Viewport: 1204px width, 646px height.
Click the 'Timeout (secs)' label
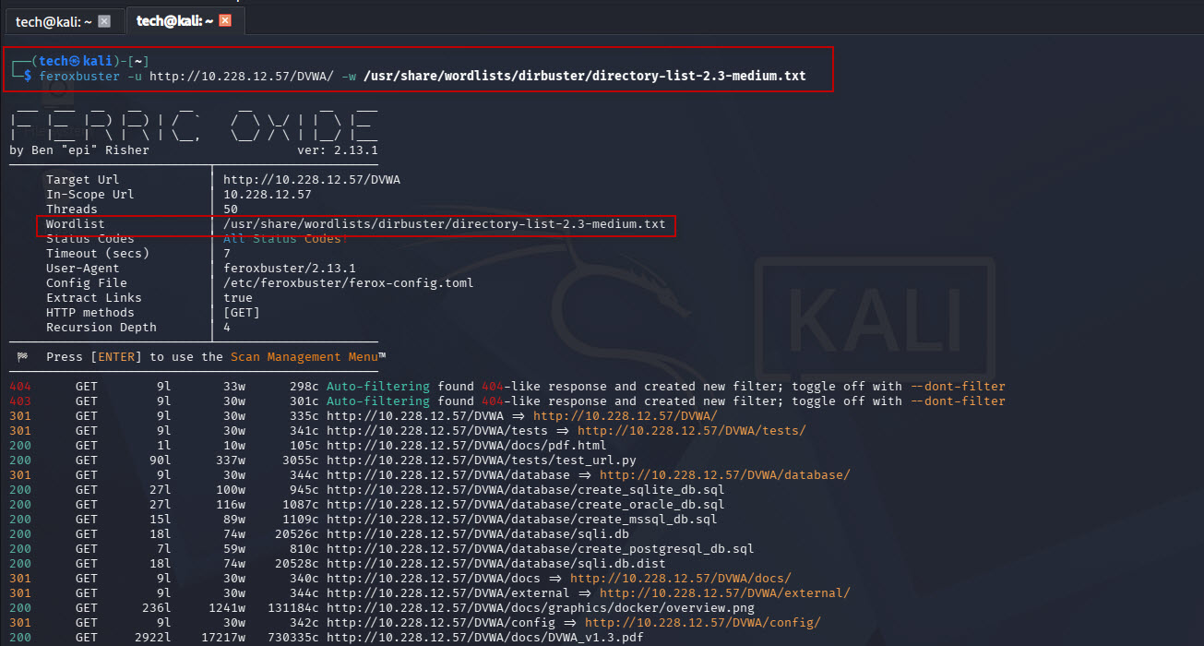point(98,253)
